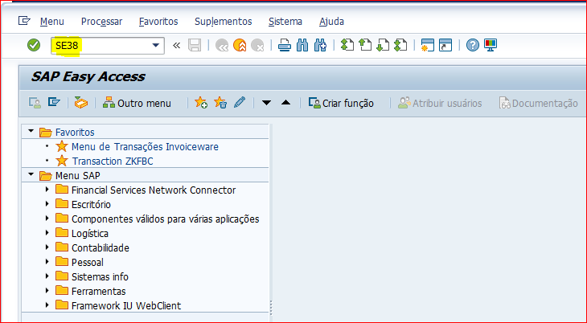
Task: Select Transaction ZKFBC favorite
Action: click(x=113, y=161)
